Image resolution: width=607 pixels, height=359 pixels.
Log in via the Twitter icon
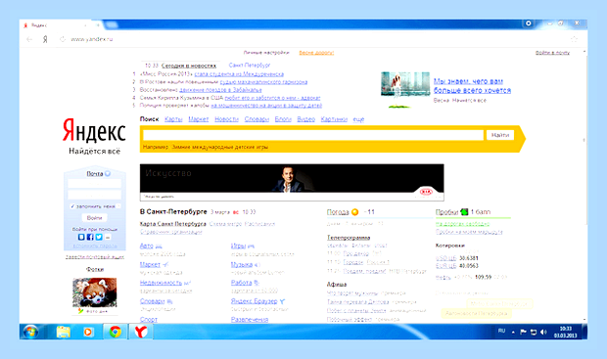[x=99, y=237]
